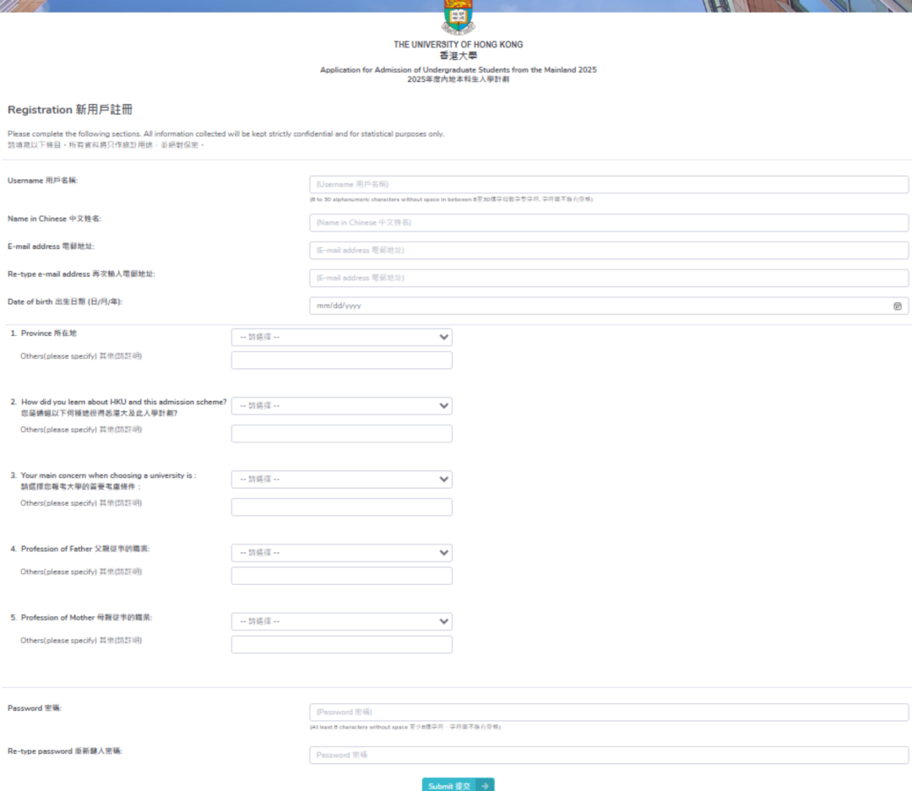Click the Others field under main concern question

pyautogui.click(x=341, y=507)
